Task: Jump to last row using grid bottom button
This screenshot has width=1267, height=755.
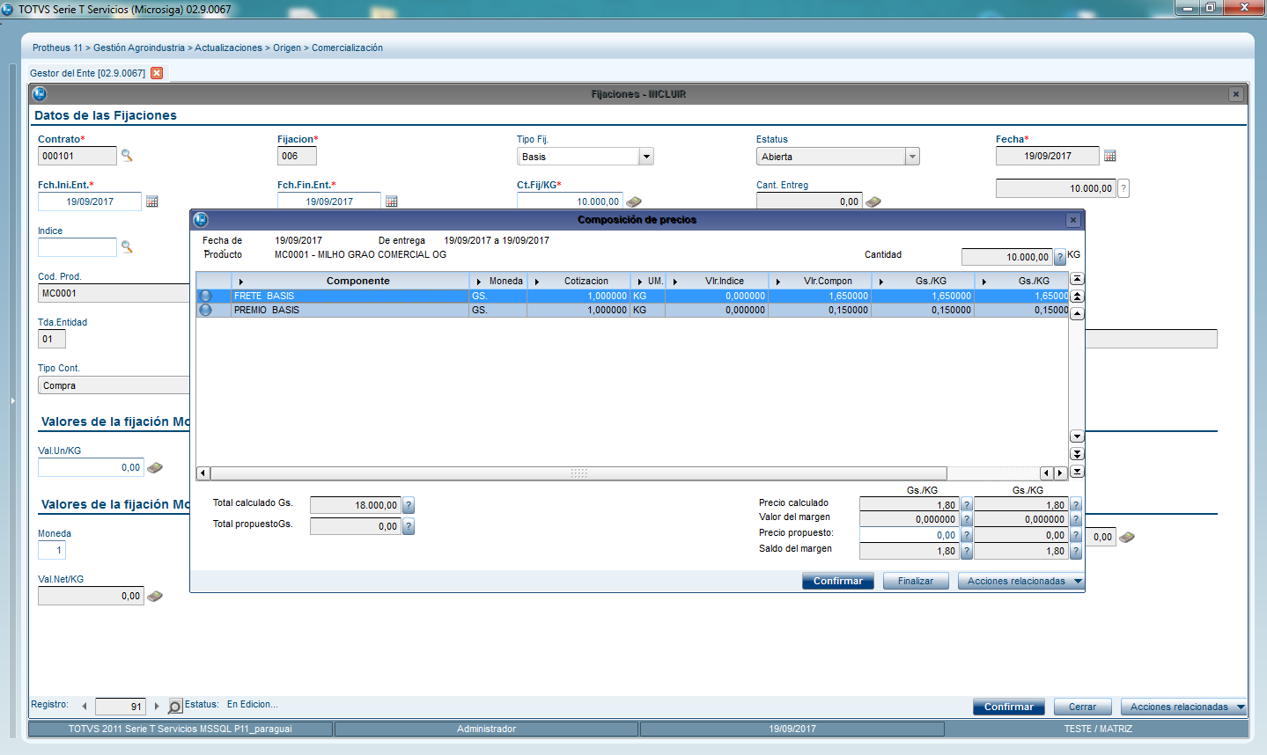Action: [x=1077, y=472]
